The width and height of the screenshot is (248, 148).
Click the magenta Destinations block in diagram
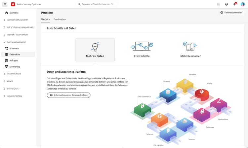219,105
